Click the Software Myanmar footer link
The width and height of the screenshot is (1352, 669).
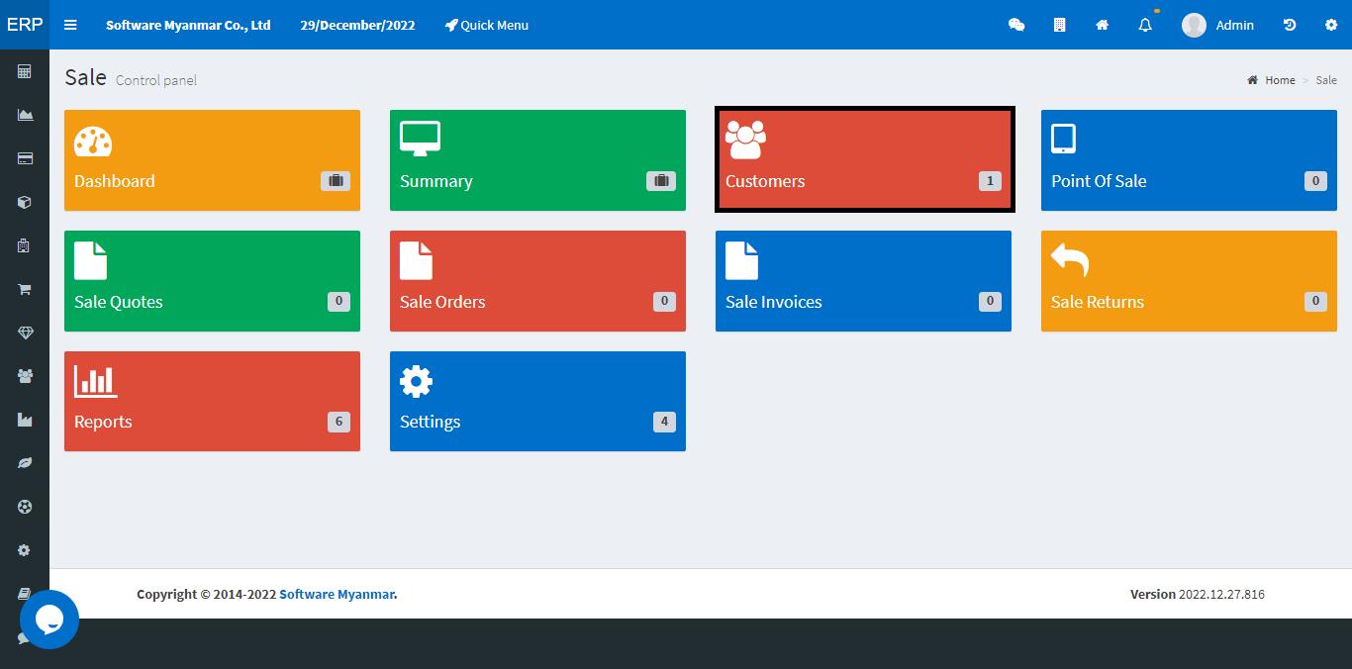pos(337,594)
